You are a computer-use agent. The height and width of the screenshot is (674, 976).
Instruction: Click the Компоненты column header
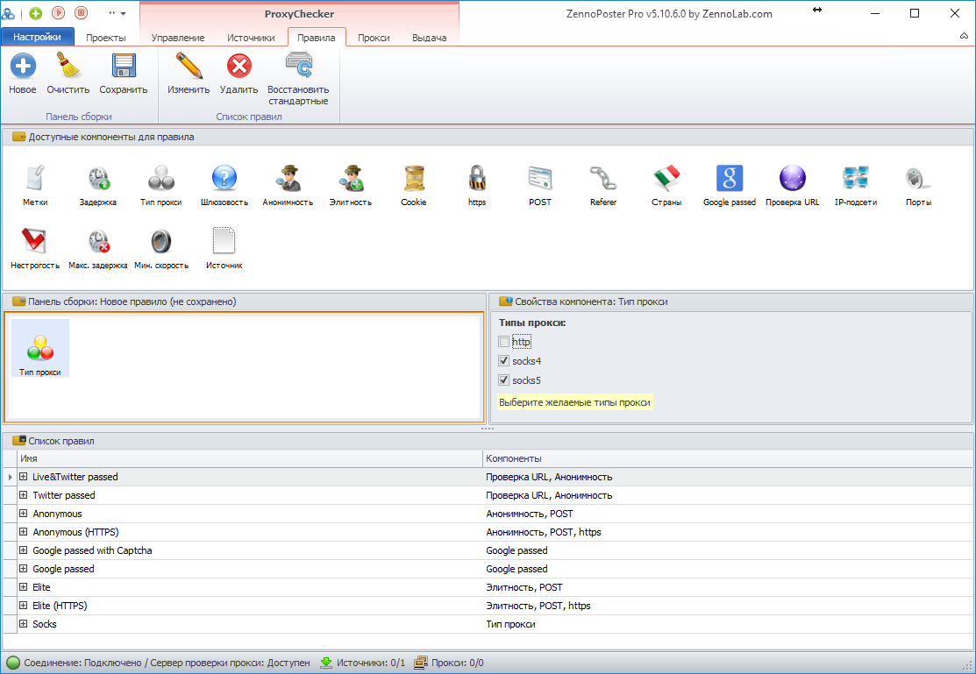click(728, 458)
